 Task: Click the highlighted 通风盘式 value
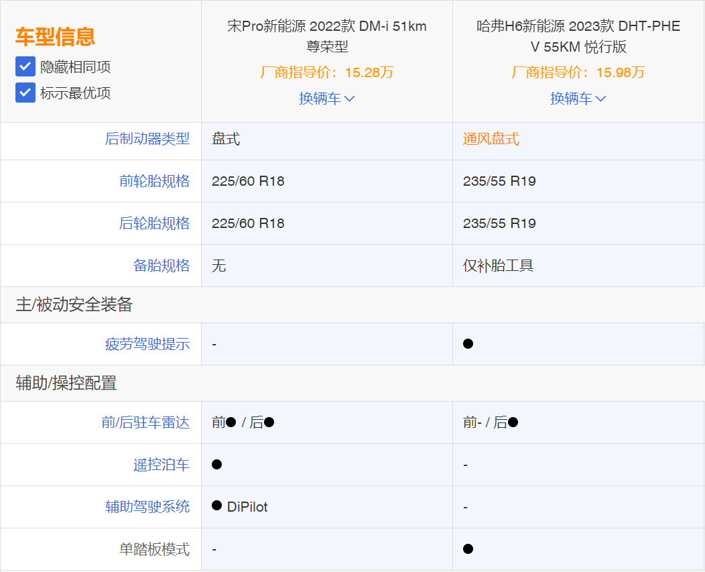point(491,139)
